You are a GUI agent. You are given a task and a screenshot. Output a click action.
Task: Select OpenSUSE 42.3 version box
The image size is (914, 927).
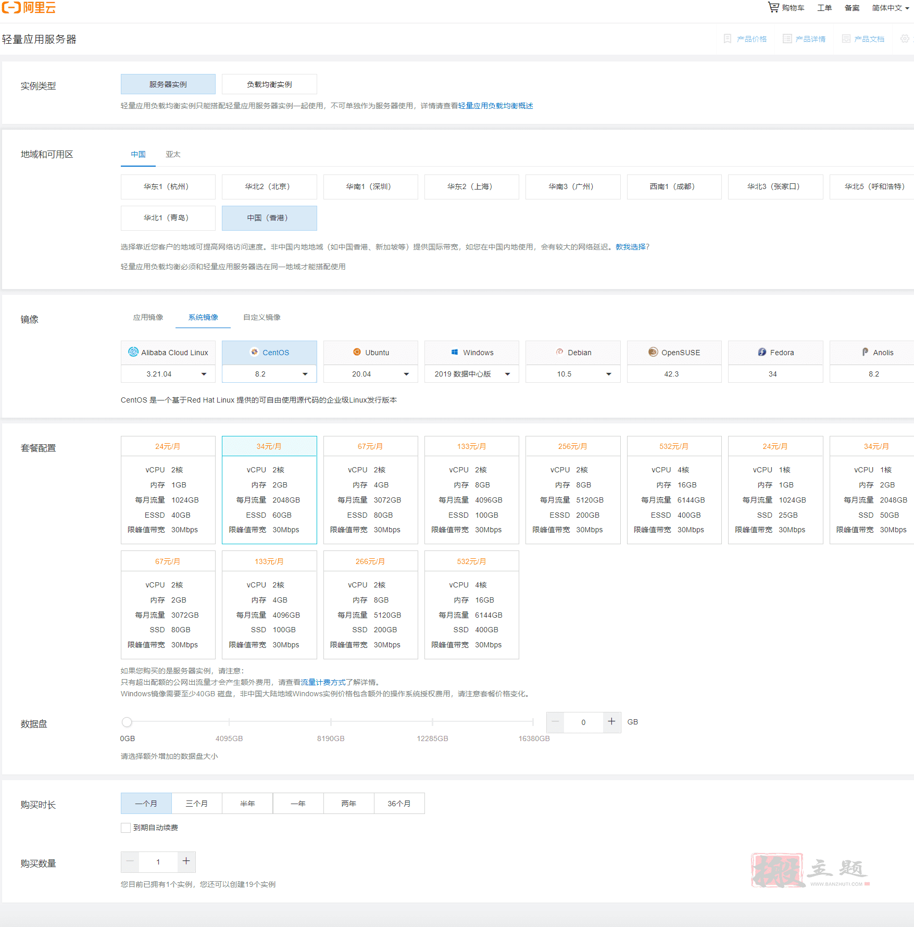[674, 374]
